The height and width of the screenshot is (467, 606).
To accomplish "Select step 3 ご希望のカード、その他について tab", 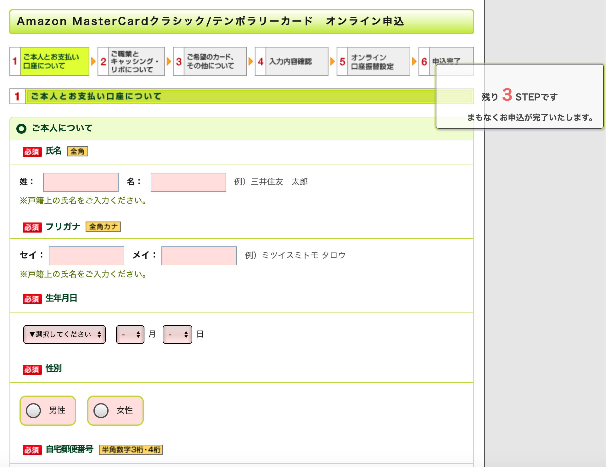I will [210, 61].
